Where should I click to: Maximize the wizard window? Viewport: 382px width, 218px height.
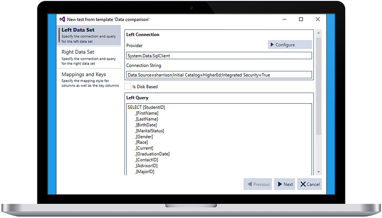[301, 19]
